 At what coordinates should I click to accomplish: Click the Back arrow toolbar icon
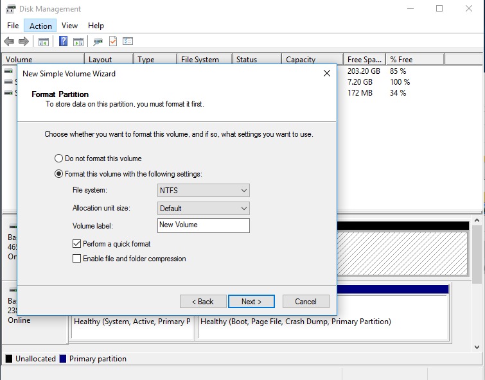[x=9, y=42]
